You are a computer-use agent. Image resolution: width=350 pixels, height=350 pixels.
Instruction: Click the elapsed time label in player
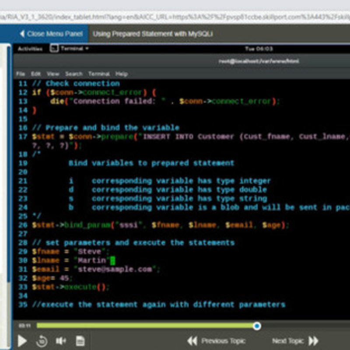[24, 326]
